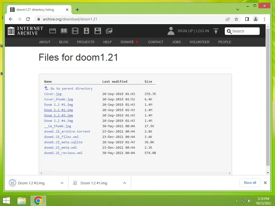This screenshot has height=206, width=275.
Task: Close the downloads bar
Action: tap(265, 183)
